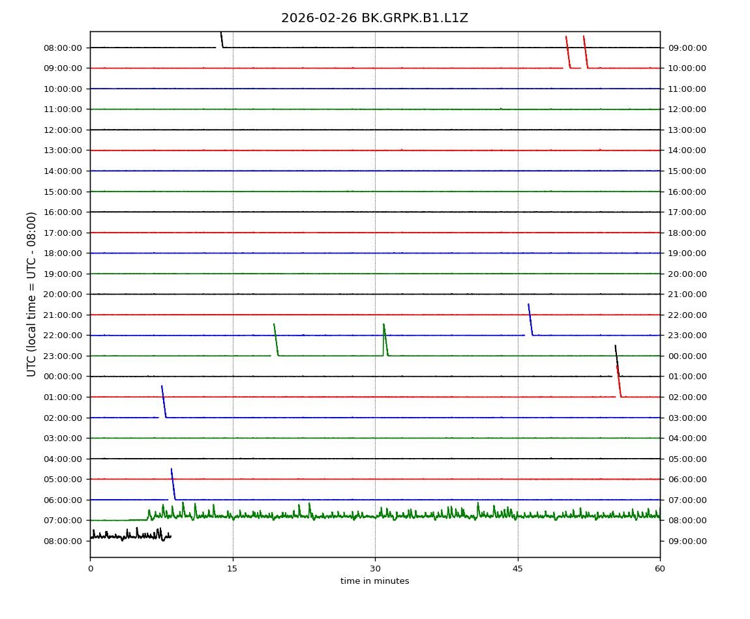Click the left-axis 22:00:00 tick label
The height and width of the screenshot is (619, 750).
63,336
